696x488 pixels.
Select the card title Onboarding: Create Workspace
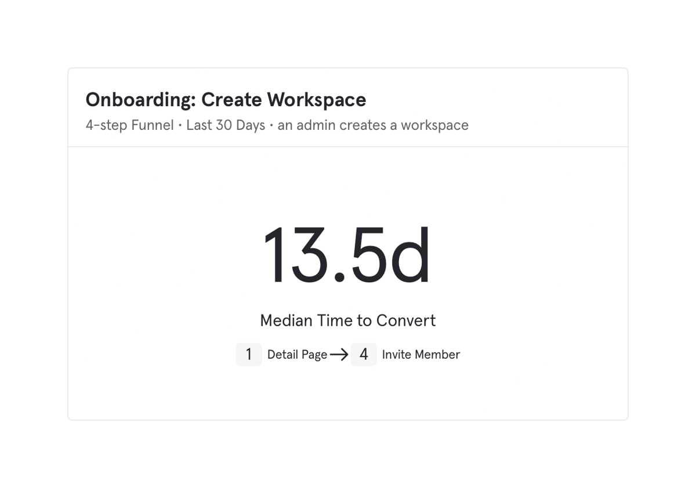(226, 100)
